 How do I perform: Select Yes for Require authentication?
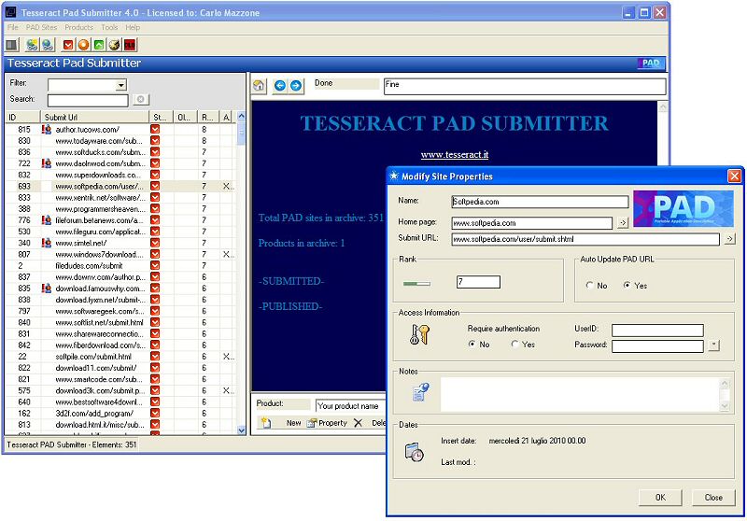[515, 344]
